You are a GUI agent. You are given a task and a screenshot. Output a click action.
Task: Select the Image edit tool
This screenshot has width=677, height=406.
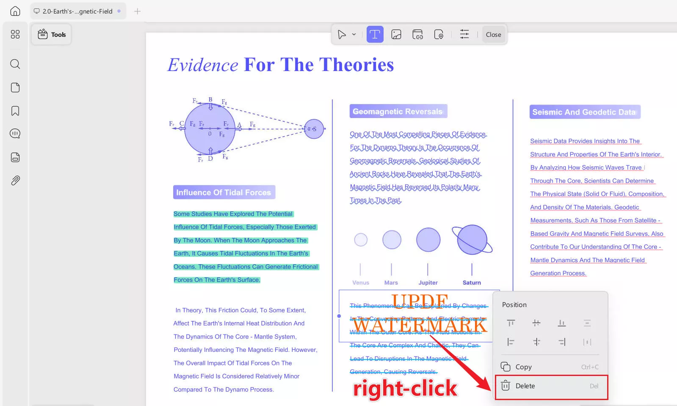(x=396, y=34)
